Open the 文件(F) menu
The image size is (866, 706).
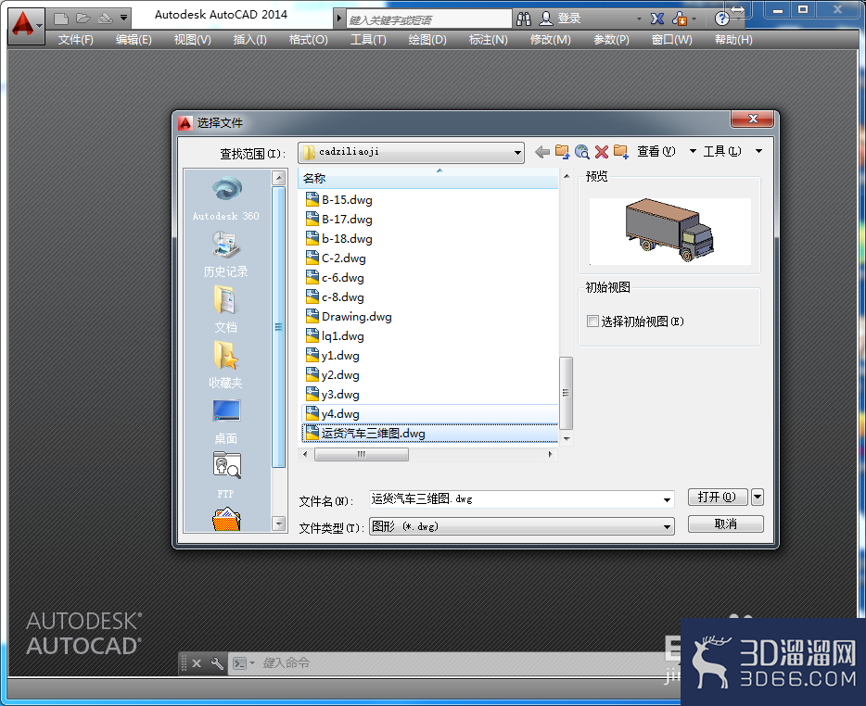(76, 40)
